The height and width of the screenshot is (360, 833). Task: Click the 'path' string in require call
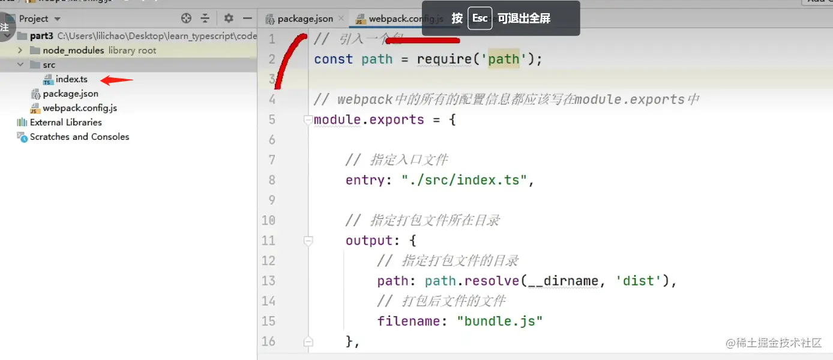point(504,59)
